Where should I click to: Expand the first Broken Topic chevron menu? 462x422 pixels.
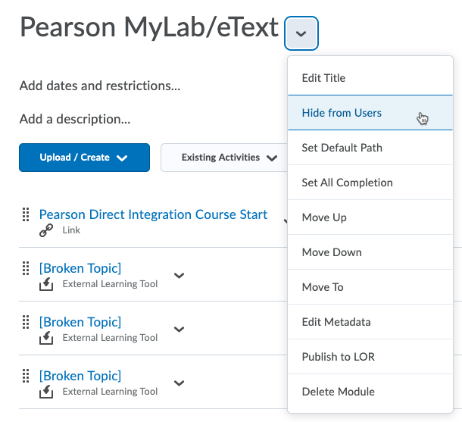(x=179, y=276)
